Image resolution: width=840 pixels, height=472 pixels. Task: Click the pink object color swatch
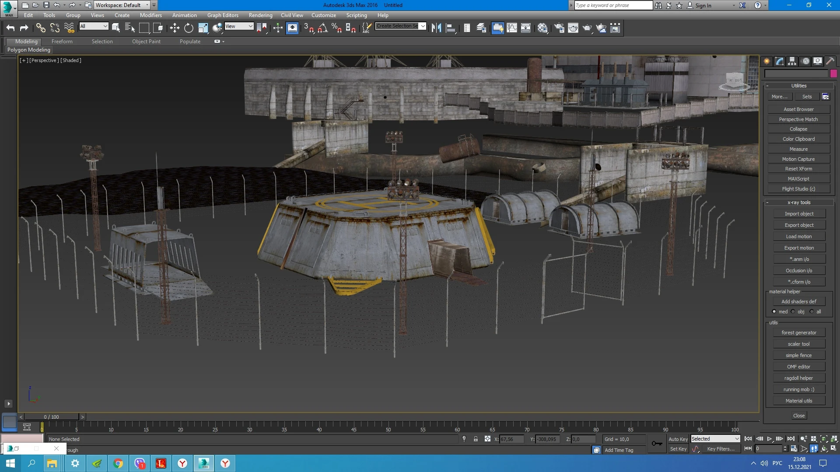[x=833, y=73]
